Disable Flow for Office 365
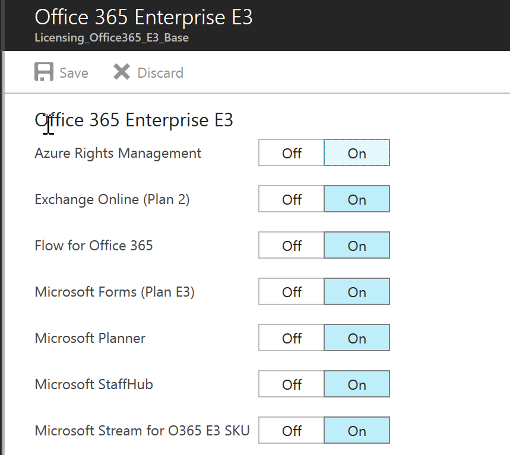Viewport: 510px width, 455px height. pos(291,245)
